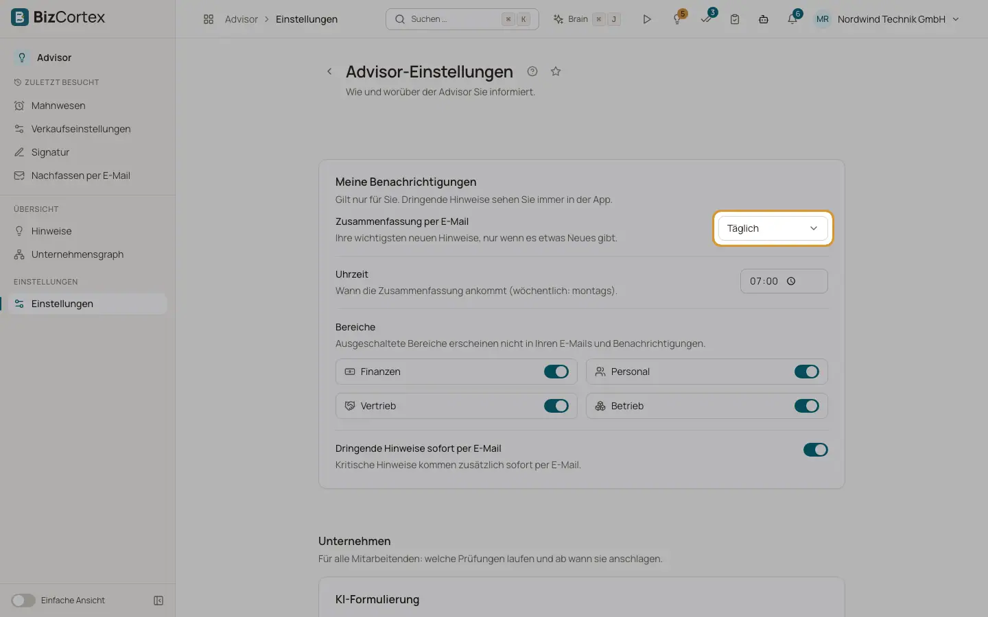Open the double-checkmark icon with badge 3
Screen dimensions: 988x617
tap(706, 19)
